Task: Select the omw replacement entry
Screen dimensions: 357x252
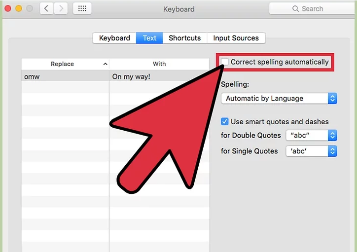Action: click(x=32, y=77)
